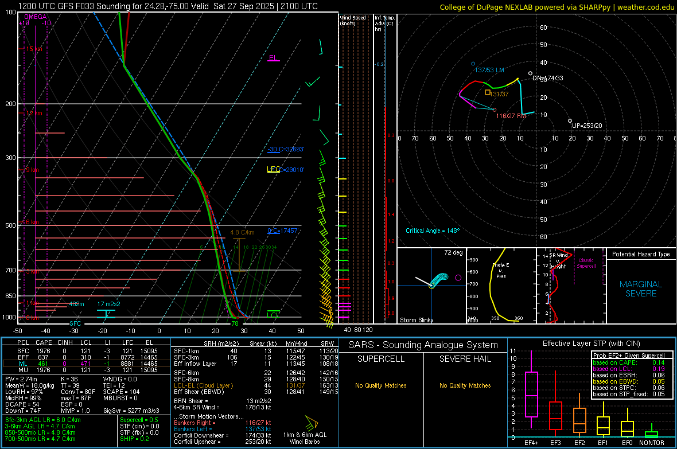Click the Eff Shear (EBWD) row
Viewport: 677px width, 449px height.
256,392
